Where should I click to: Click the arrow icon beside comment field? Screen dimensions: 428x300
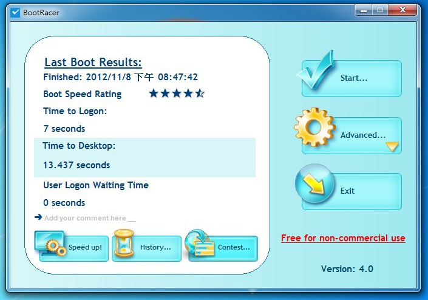tap(38, 217)
